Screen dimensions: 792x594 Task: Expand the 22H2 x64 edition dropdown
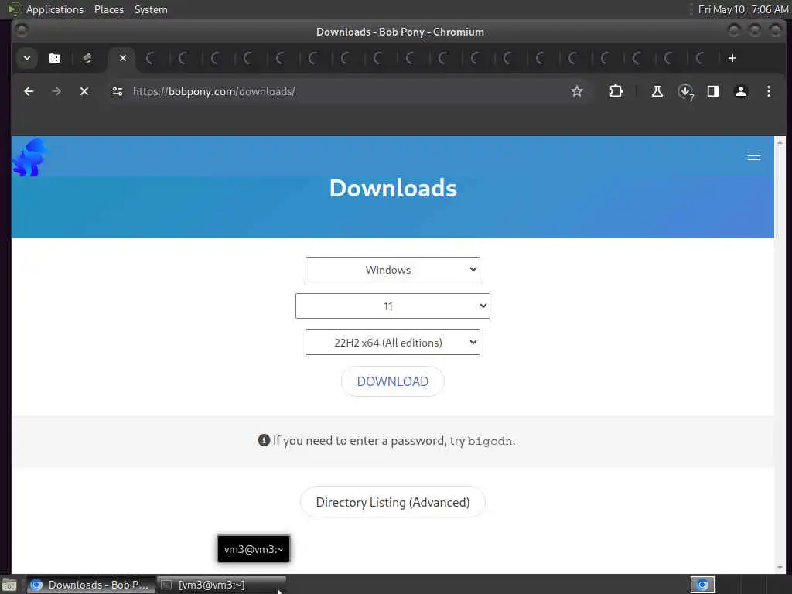pos(392,343)
